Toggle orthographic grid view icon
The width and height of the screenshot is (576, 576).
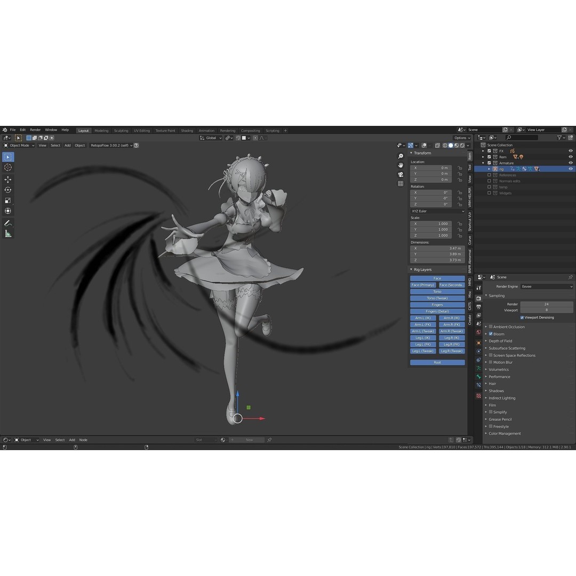click(401, 183)
